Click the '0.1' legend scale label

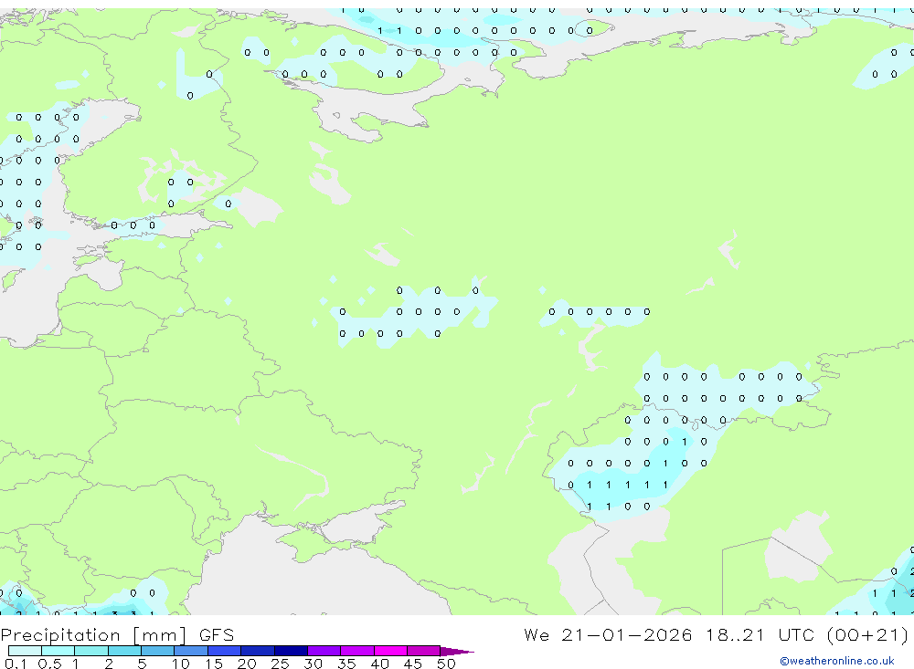pos(16,664)
